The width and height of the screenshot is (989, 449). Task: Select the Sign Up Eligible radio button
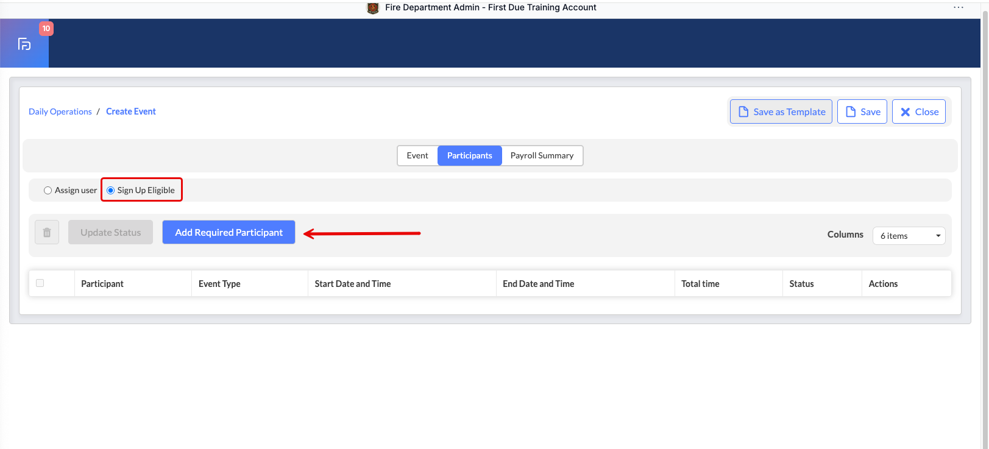111,191
